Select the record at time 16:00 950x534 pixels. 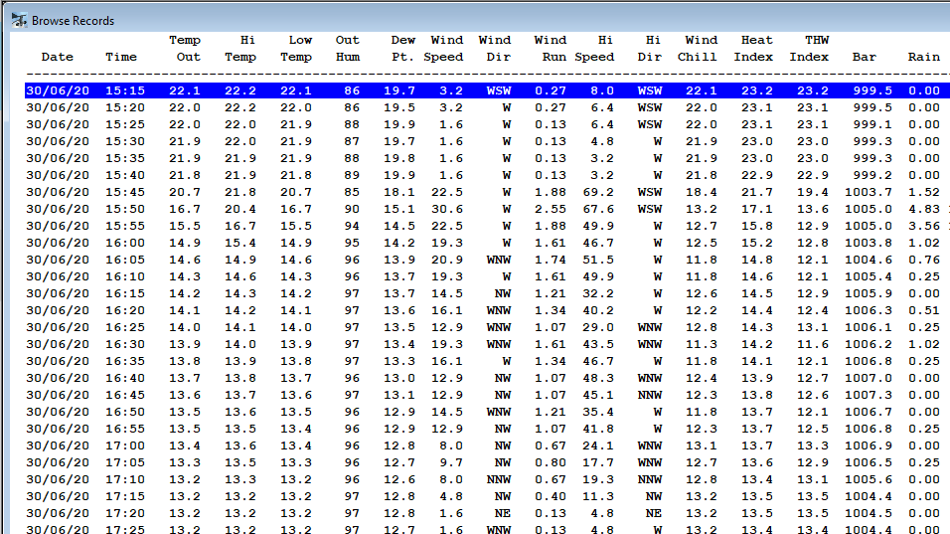coord(487,243)
